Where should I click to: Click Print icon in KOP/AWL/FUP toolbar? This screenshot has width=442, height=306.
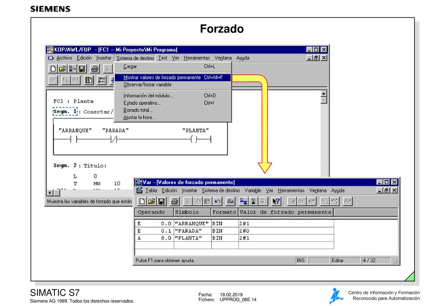95,69
